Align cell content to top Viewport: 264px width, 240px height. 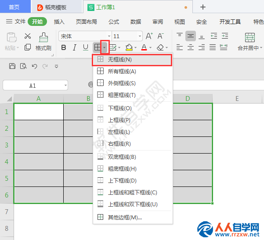(180, 36)
